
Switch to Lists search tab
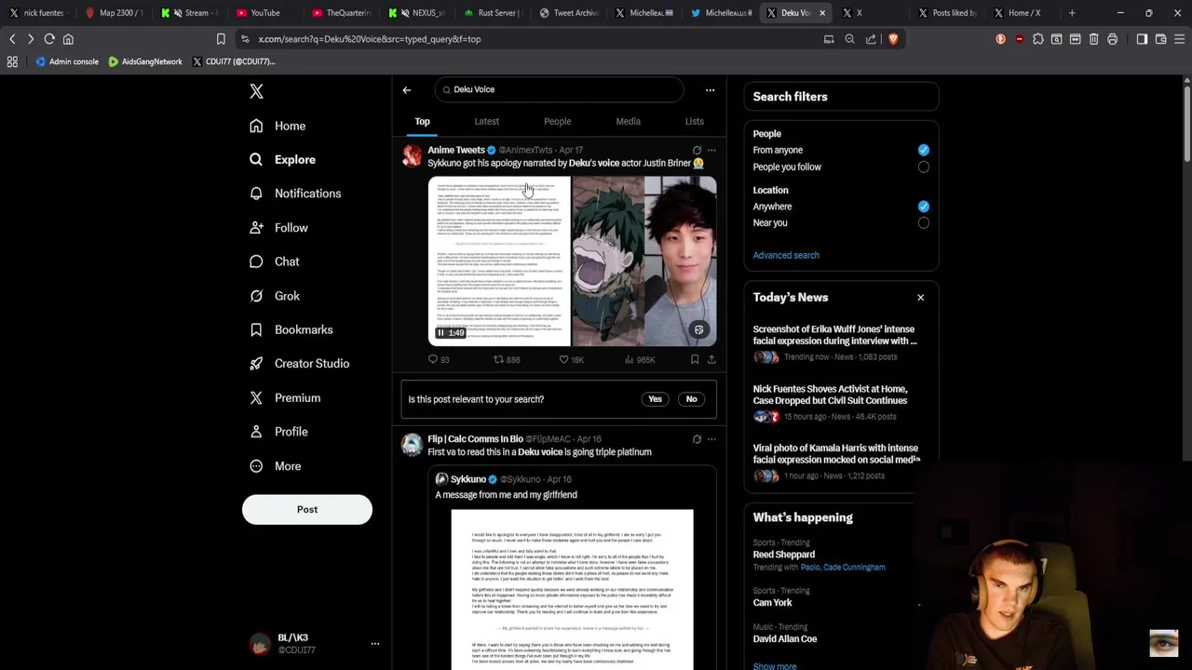coord(694,122)
